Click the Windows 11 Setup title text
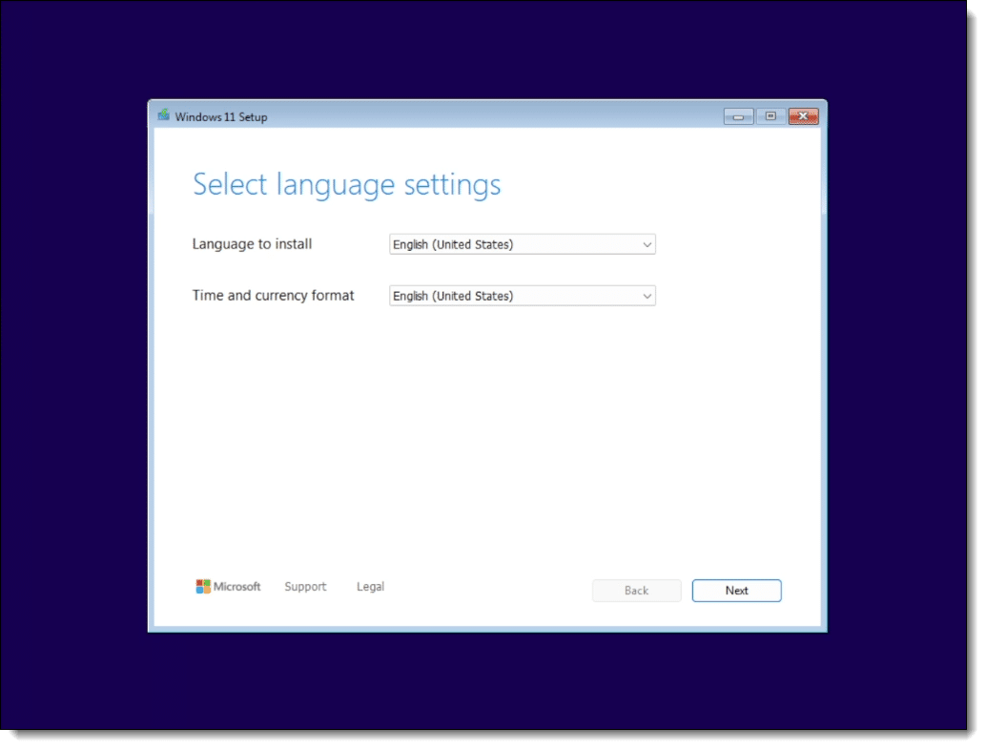The image size is (986, 749). click(222, 117)
